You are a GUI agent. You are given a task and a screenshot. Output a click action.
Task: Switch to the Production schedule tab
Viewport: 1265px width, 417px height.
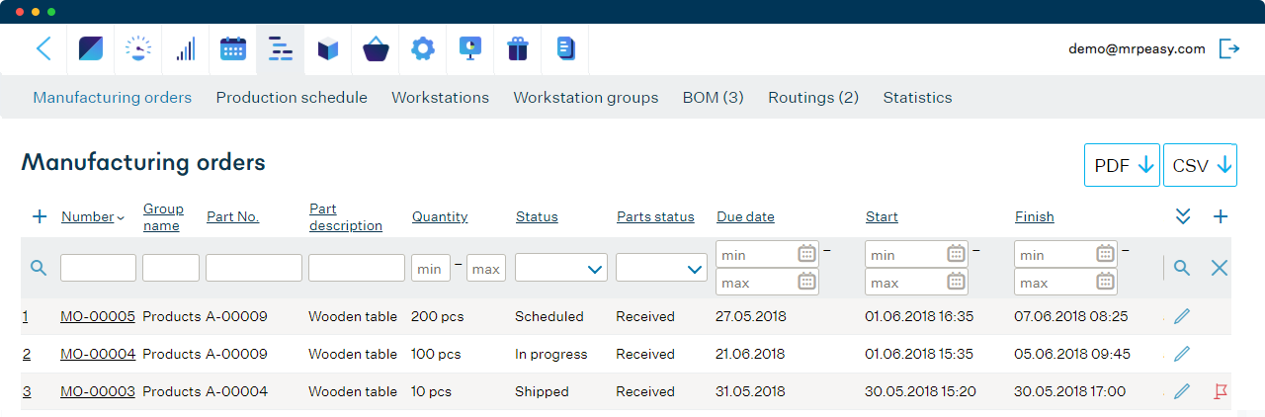[x=292, y=98]
